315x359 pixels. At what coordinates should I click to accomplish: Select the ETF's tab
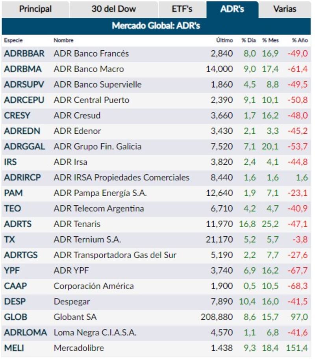pyautogui.click(x=182, y=9)
